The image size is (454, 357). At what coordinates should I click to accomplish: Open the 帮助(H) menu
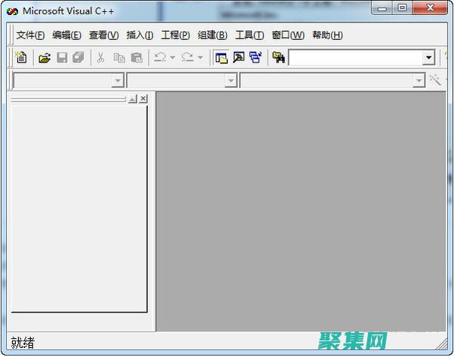(327, 35)
